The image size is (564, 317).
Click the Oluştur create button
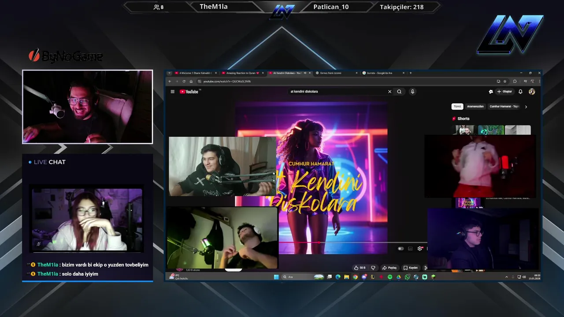[505, 92]
